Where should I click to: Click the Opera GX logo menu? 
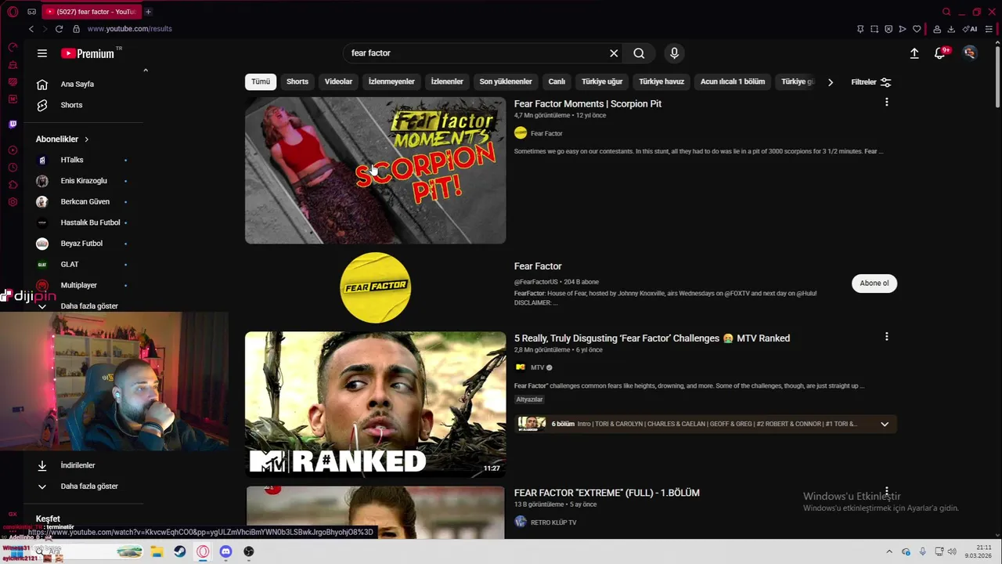(x=13, y=12)
